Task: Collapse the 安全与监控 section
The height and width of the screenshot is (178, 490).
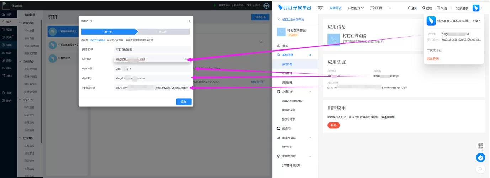Action: pos(310,138)
